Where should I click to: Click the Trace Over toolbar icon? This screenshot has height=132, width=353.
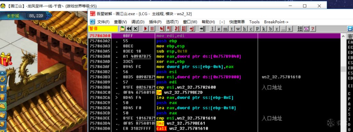point(184,29)
